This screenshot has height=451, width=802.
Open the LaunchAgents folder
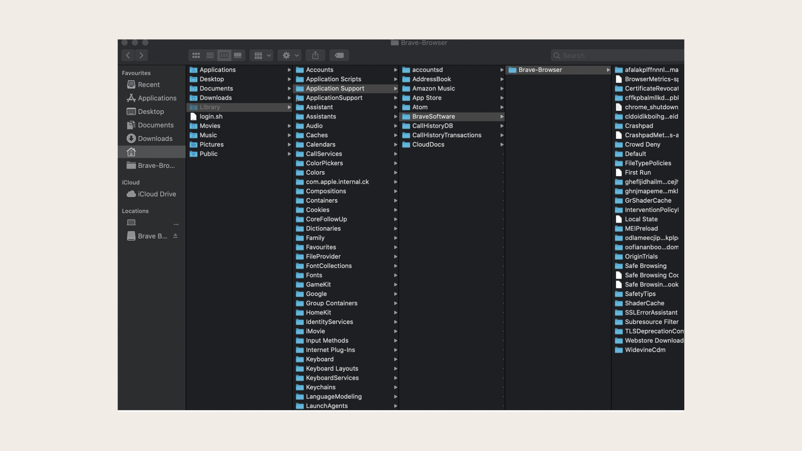point(345,406)
